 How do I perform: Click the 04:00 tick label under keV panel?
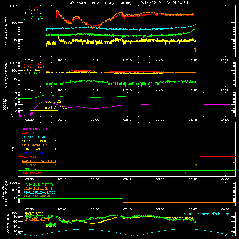(x=225, y=60)
